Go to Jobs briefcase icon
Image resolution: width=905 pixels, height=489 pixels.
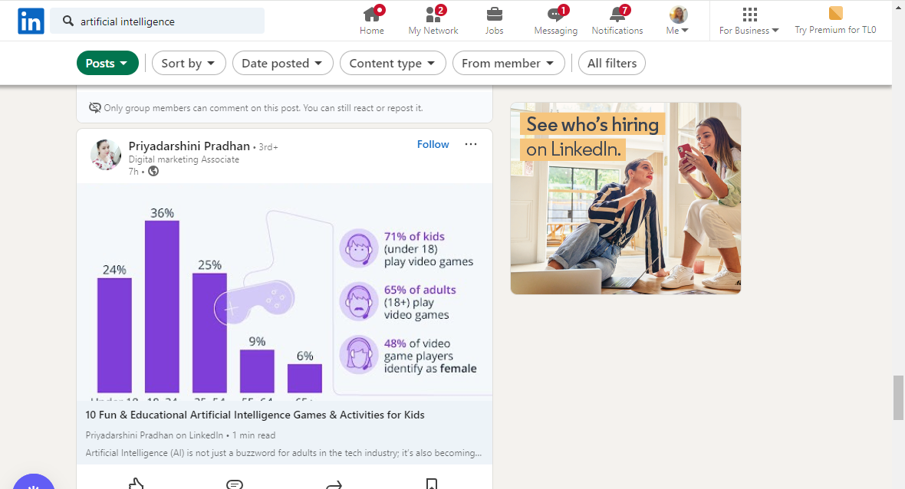pos(494,20)
